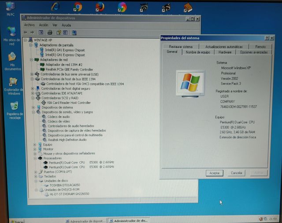This screenshot has height=223, width=282.
Task: Expand the Teclados node
Action: pos(36,176)
